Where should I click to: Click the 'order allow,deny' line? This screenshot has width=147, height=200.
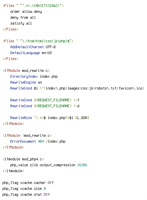[26, 11]
